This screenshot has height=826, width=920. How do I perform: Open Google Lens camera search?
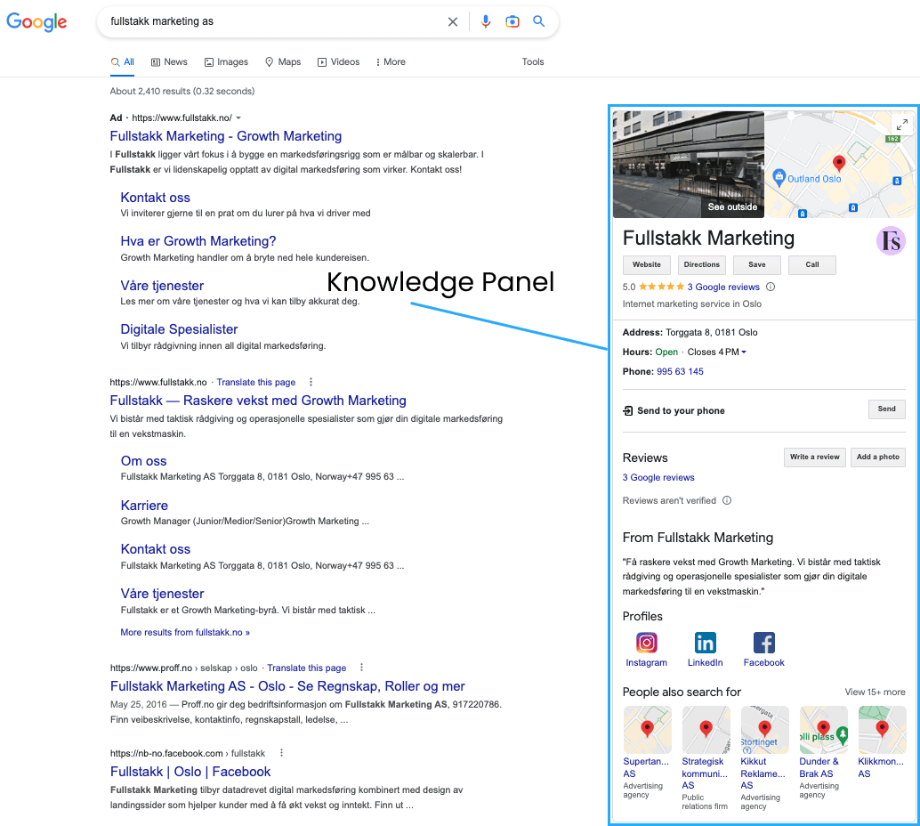(512, 21)
